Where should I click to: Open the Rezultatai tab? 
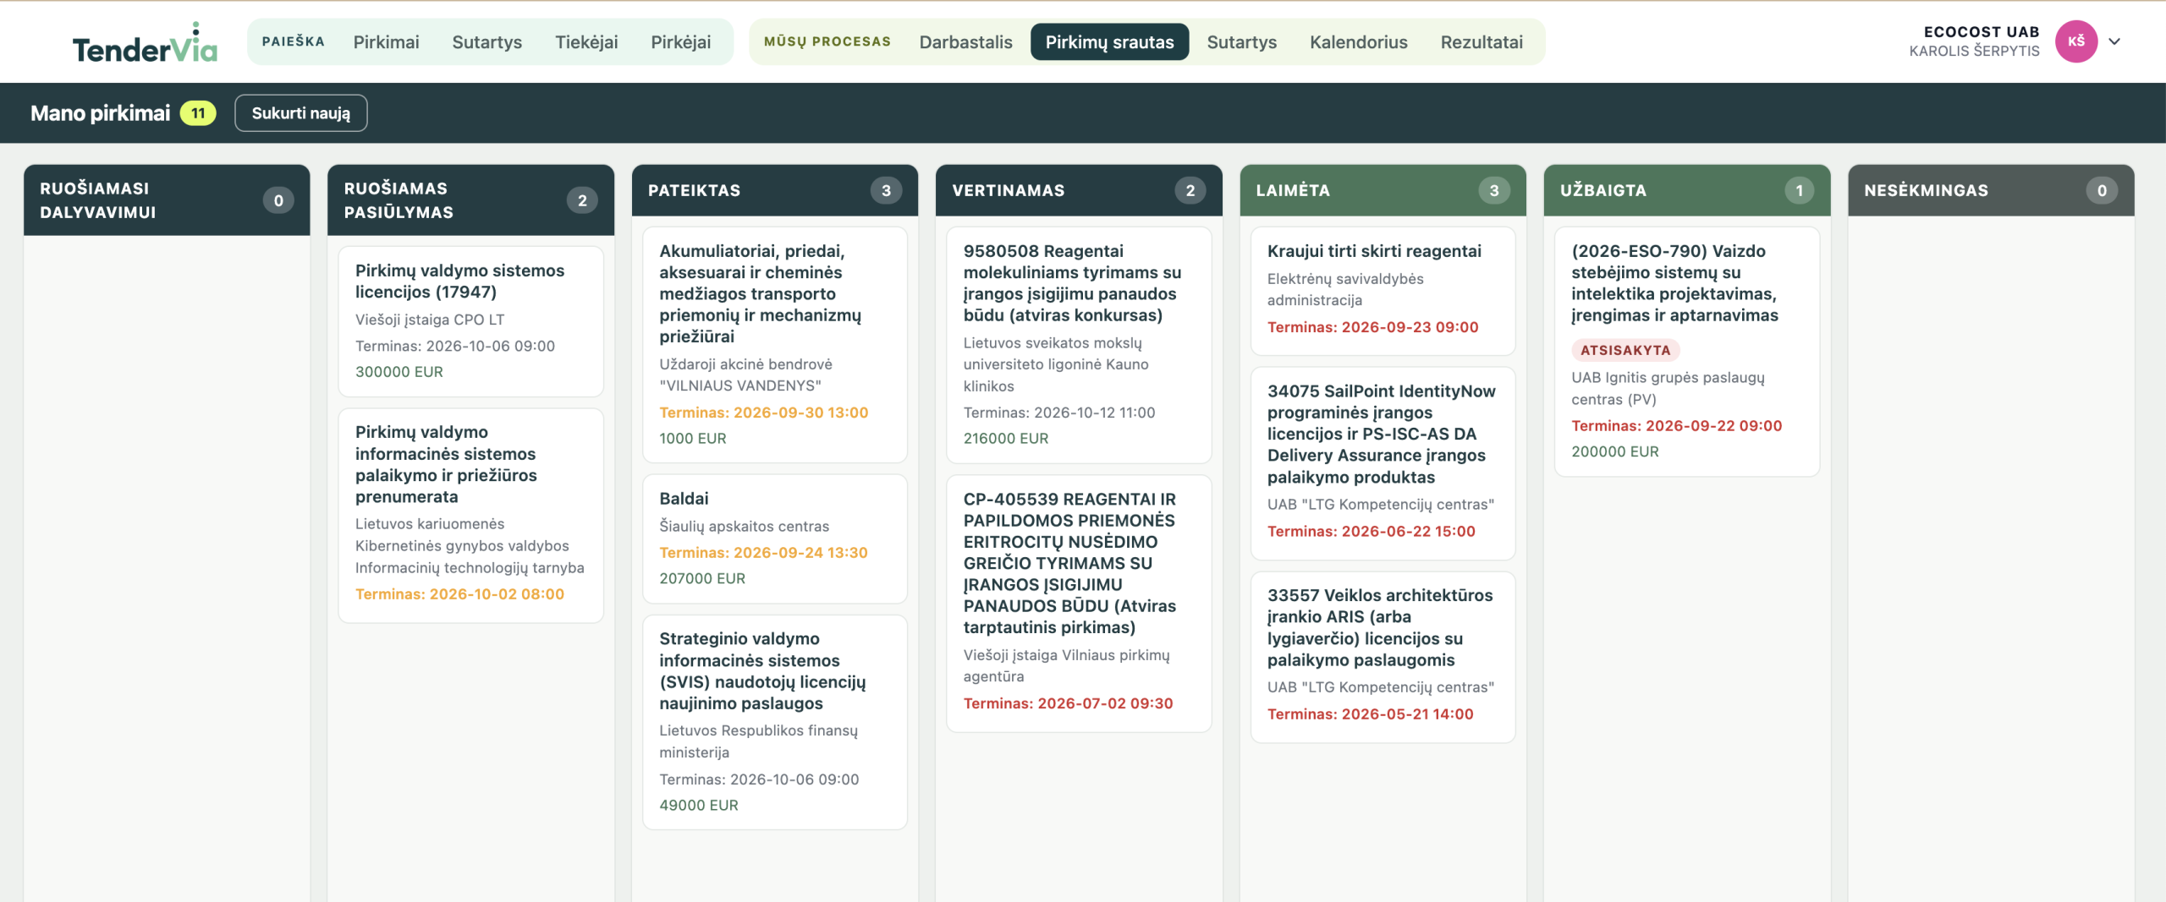click(x=1482, y=41)
